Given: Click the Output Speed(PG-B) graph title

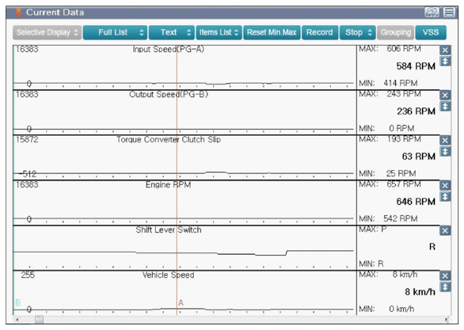Looking at the screenshot, I should click(169, 94).
